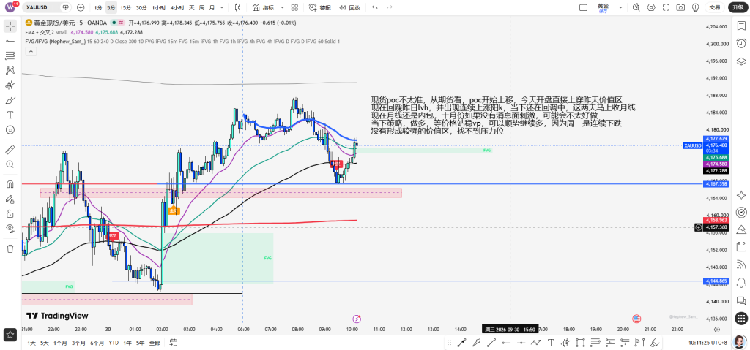This screenshot has height=350, width=750.
Task: Open chart settings hexagon icon
Action: tap(651, 7)
